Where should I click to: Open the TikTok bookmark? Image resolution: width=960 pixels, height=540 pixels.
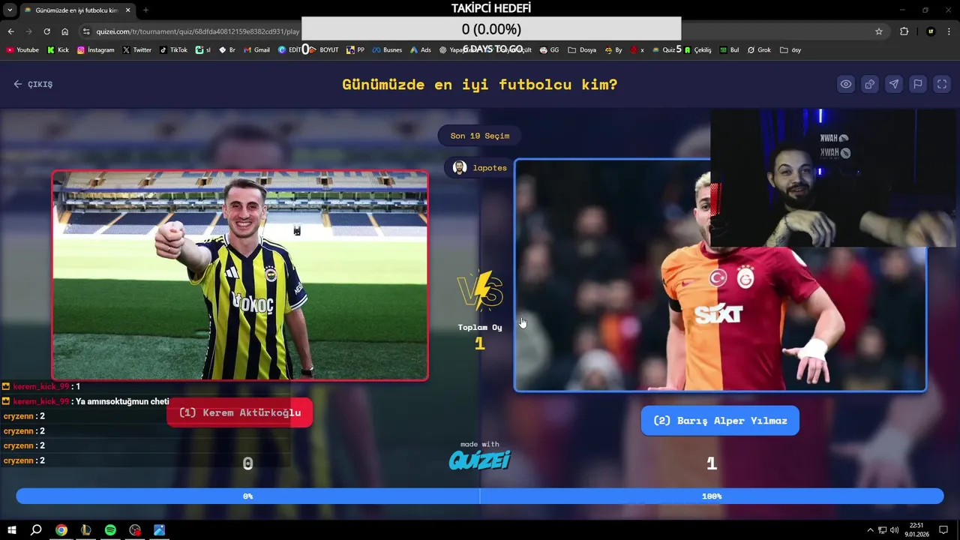173,50
